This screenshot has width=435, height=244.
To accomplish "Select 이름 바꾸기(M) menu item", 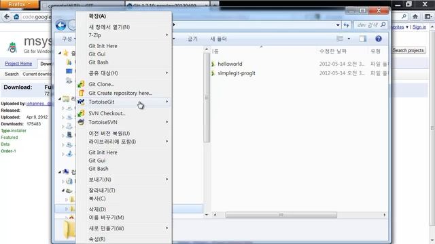I will tap(106, 218).
